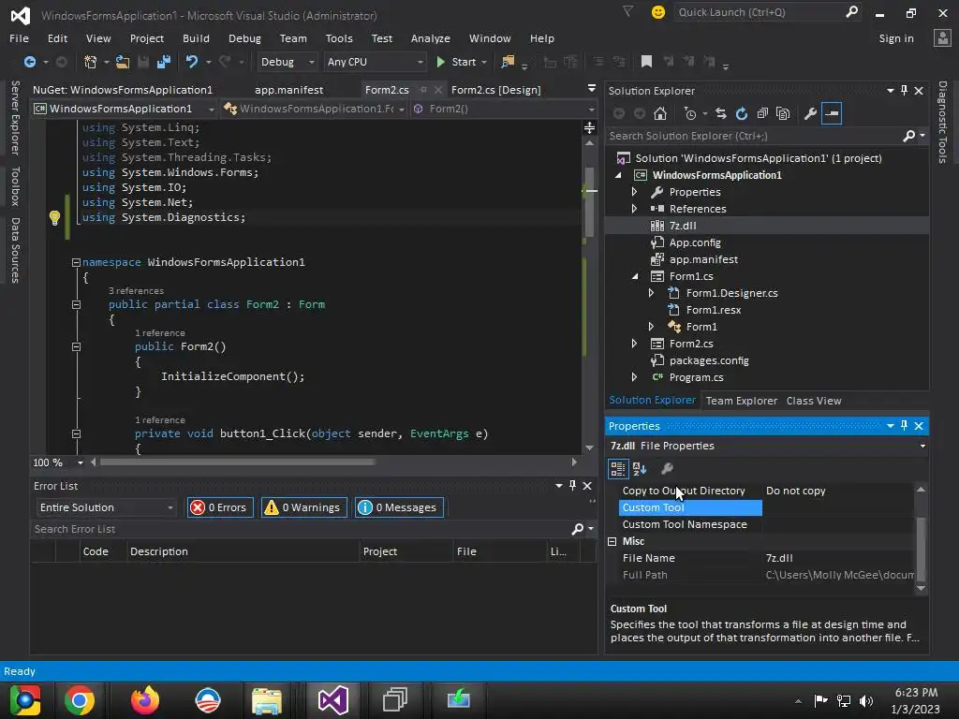Click the code editor horizontal scrollbar thumb
This screenshot has width=959, height=719.
(x=237, y=462)
